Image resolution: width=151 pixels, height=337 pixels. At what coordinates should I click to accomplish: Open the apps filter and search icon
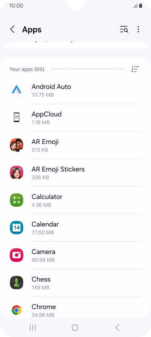(124, 29)
